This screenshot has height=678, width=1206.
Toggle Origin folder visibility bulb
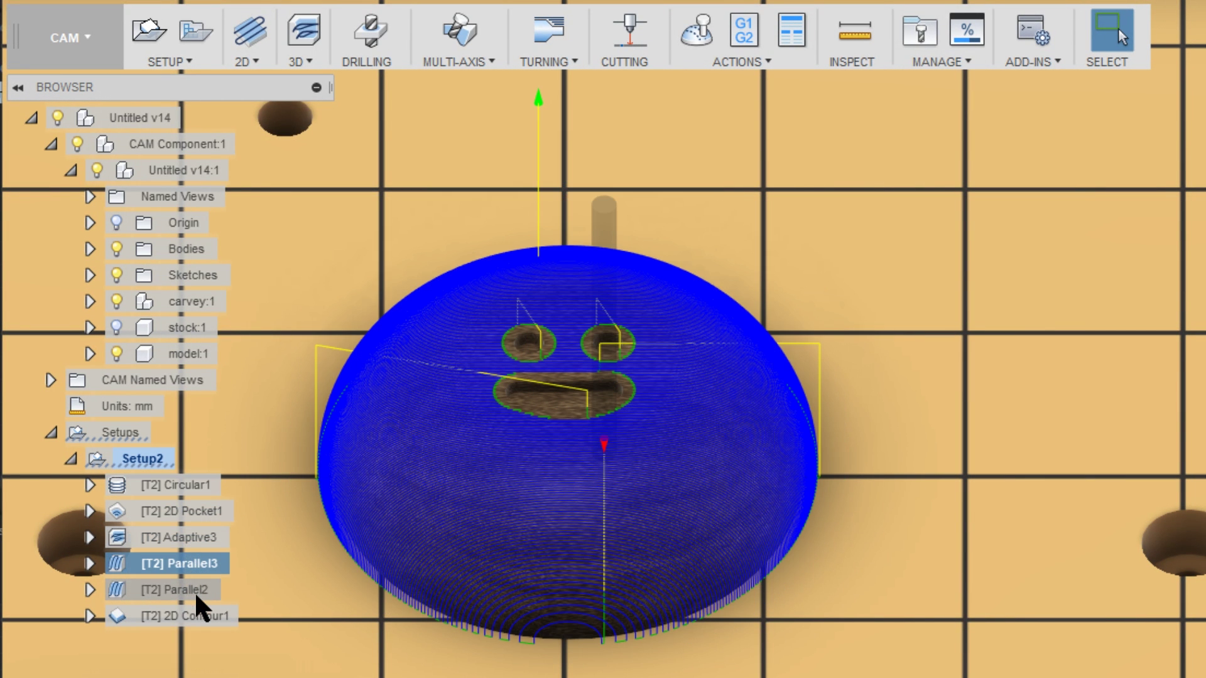pyautogui.click(x=116, y=222)
